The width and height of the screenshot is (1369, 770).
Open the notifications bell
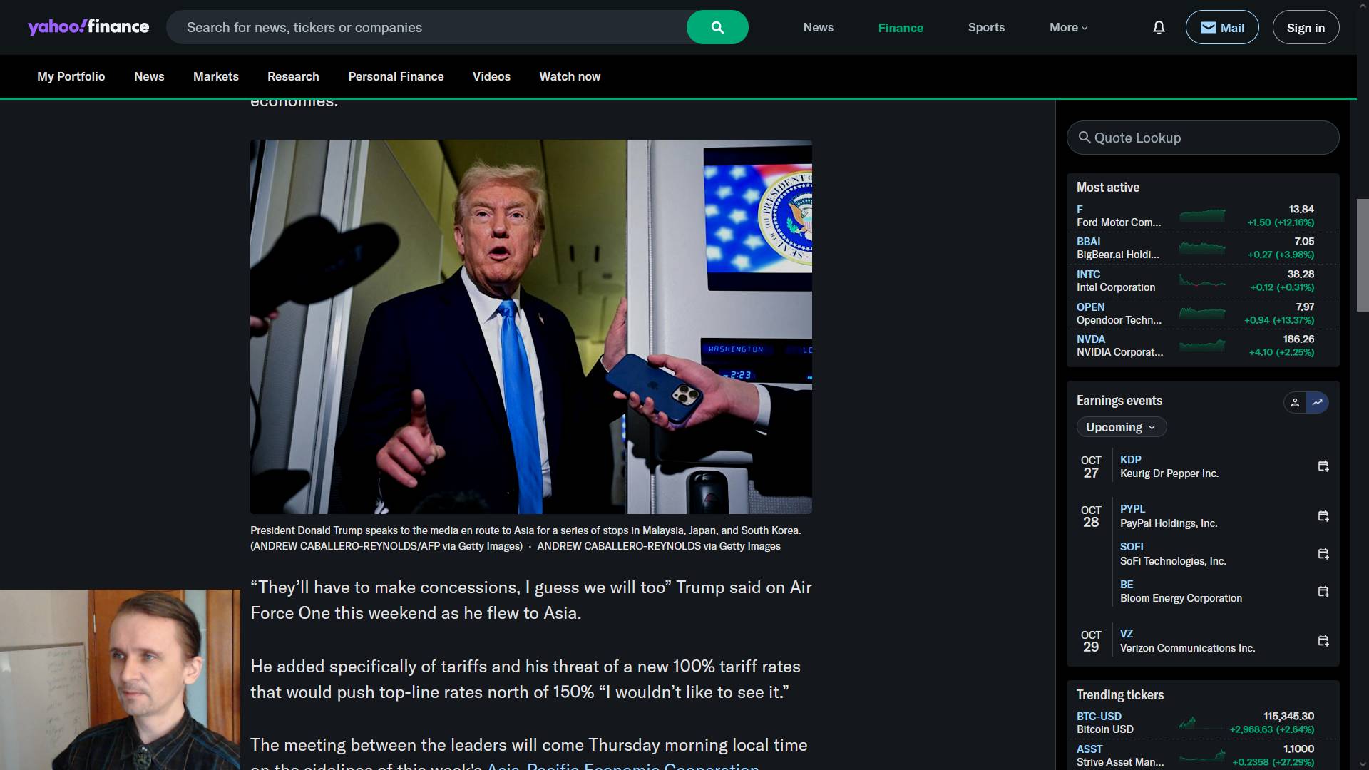(x=1159, y=27)
